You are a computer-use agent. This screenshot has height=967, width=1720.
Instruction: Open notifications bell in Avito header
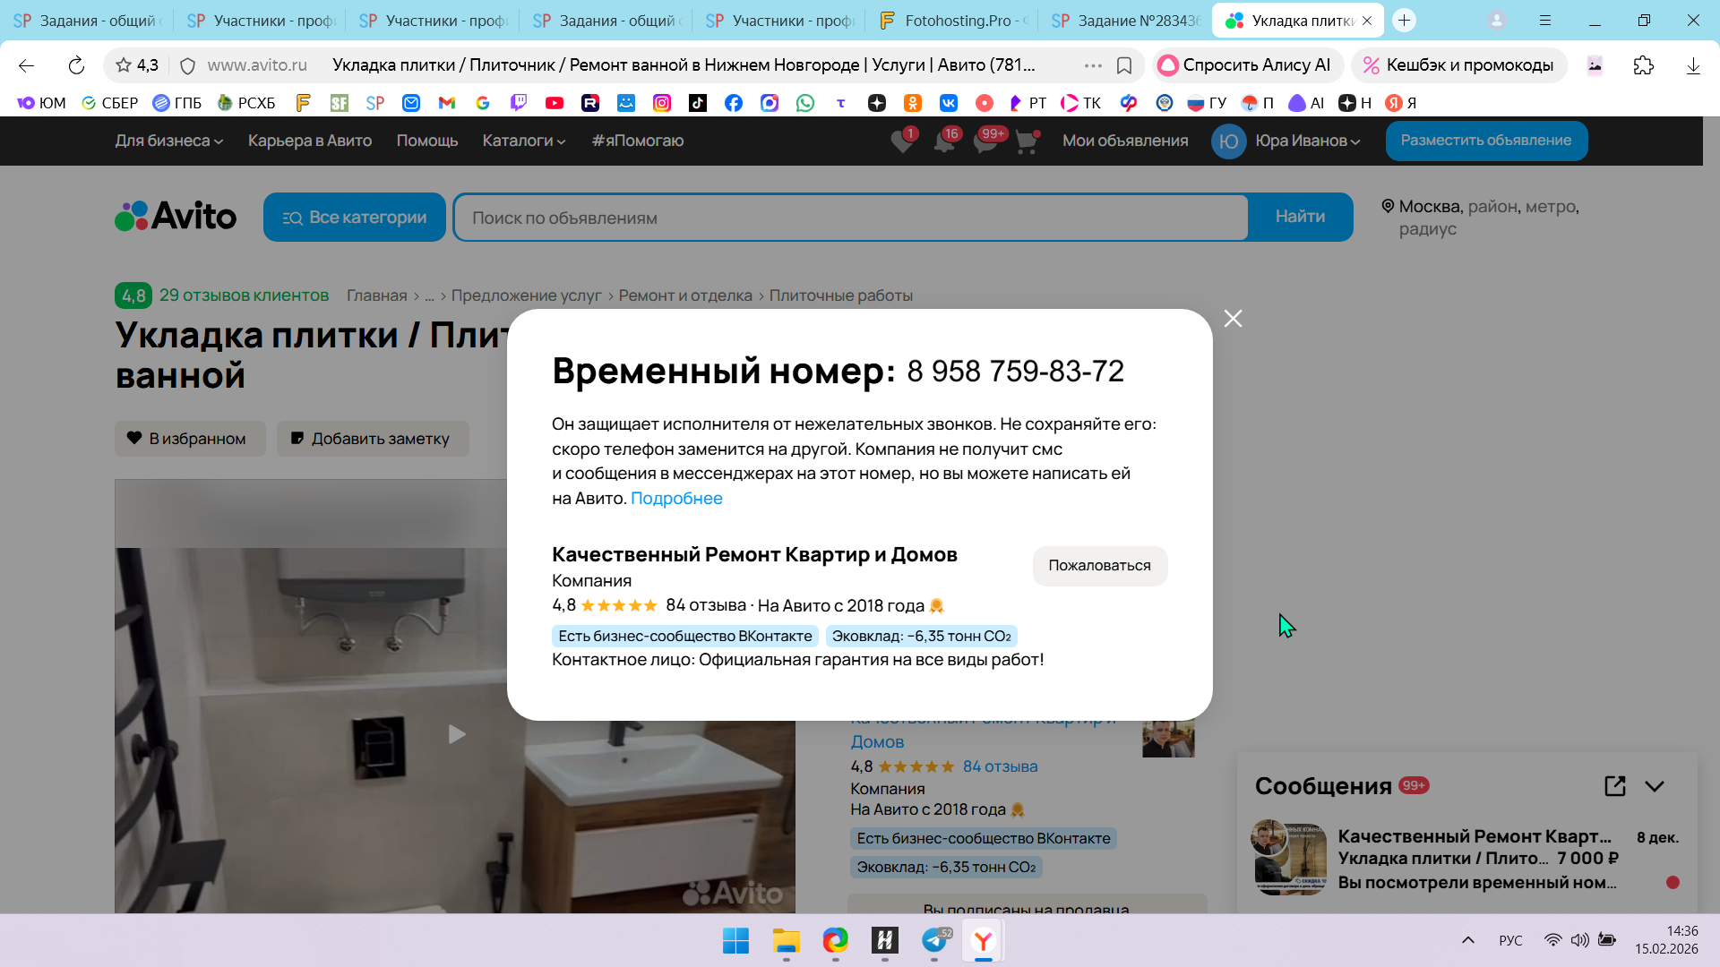pos(943,141)
